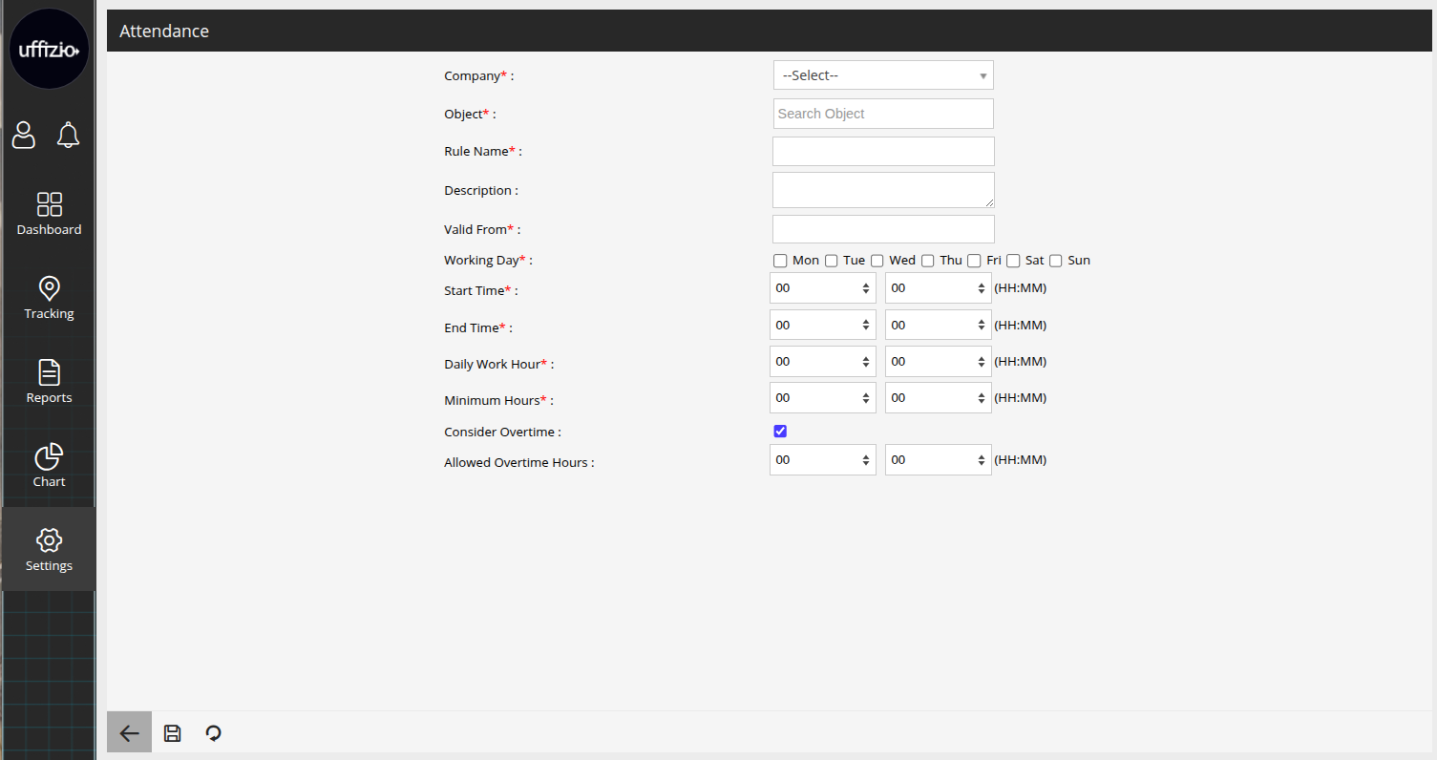Open the Reports section
The width and height of the screenshot is (1437, 760).
49,381
